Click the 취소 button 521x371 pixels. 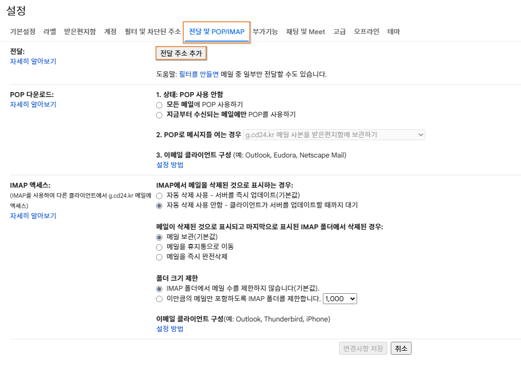coord(401,349)
